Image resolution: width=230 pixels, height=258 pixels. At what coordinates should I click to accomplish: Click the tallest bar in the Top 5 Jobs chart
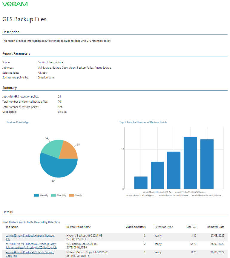click(x=190, y=163)
